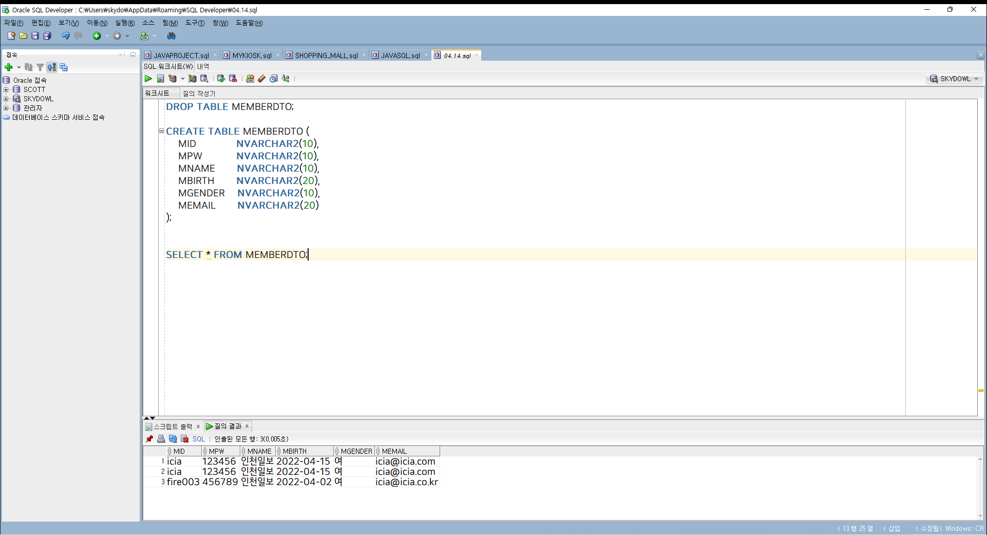Click the Refresh connections icon
The width and height of the screenshot is (987, 535).
point(29,67)
